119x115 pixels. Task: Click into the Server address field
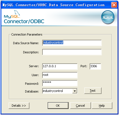tap(60, 66)
